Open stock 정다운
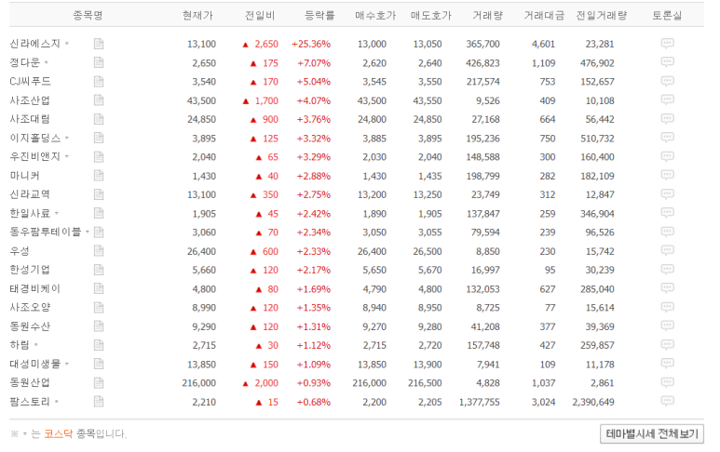Image resolution: width=720 pixels, height=452 pixels. click(25, 62)
